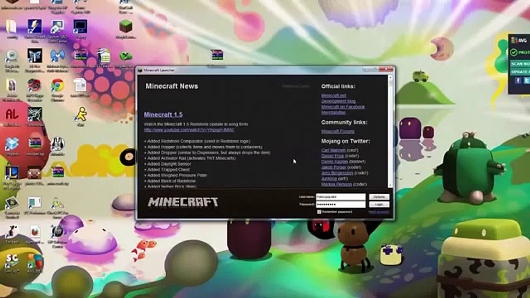530x298 pixels.
Task: Open Carl Manneh's Twitter link
Action: [x=333, y=150]
